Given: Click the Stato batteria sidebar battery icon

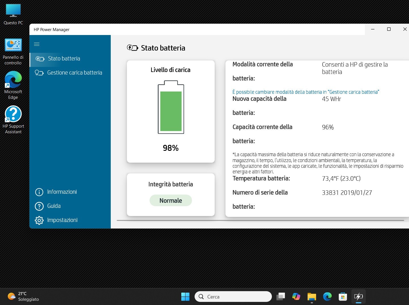Looking at the screenshot, I should click(40, 59).
